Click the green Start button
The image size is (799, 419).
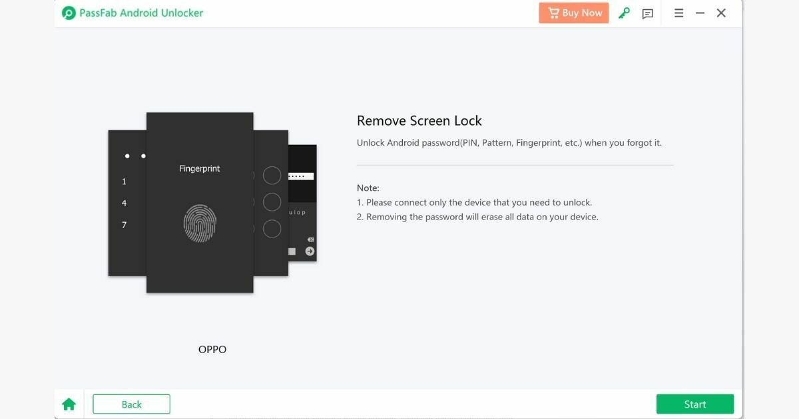point(694,404)
